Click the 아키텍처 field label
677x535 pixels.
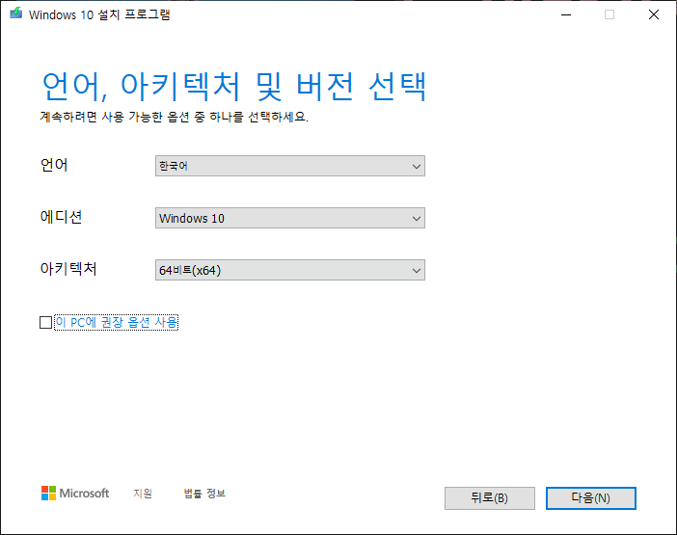click(x=68, y=269)
